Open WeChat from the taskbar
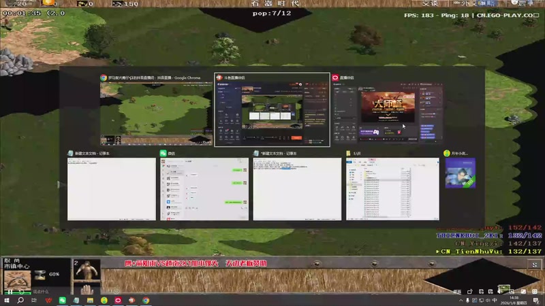545x306 pixels. (62, 301)
